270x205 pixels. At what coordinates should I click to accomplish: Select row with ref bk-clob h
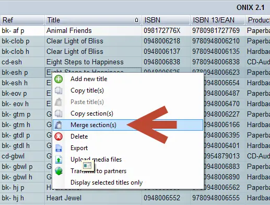click(22, 52)
